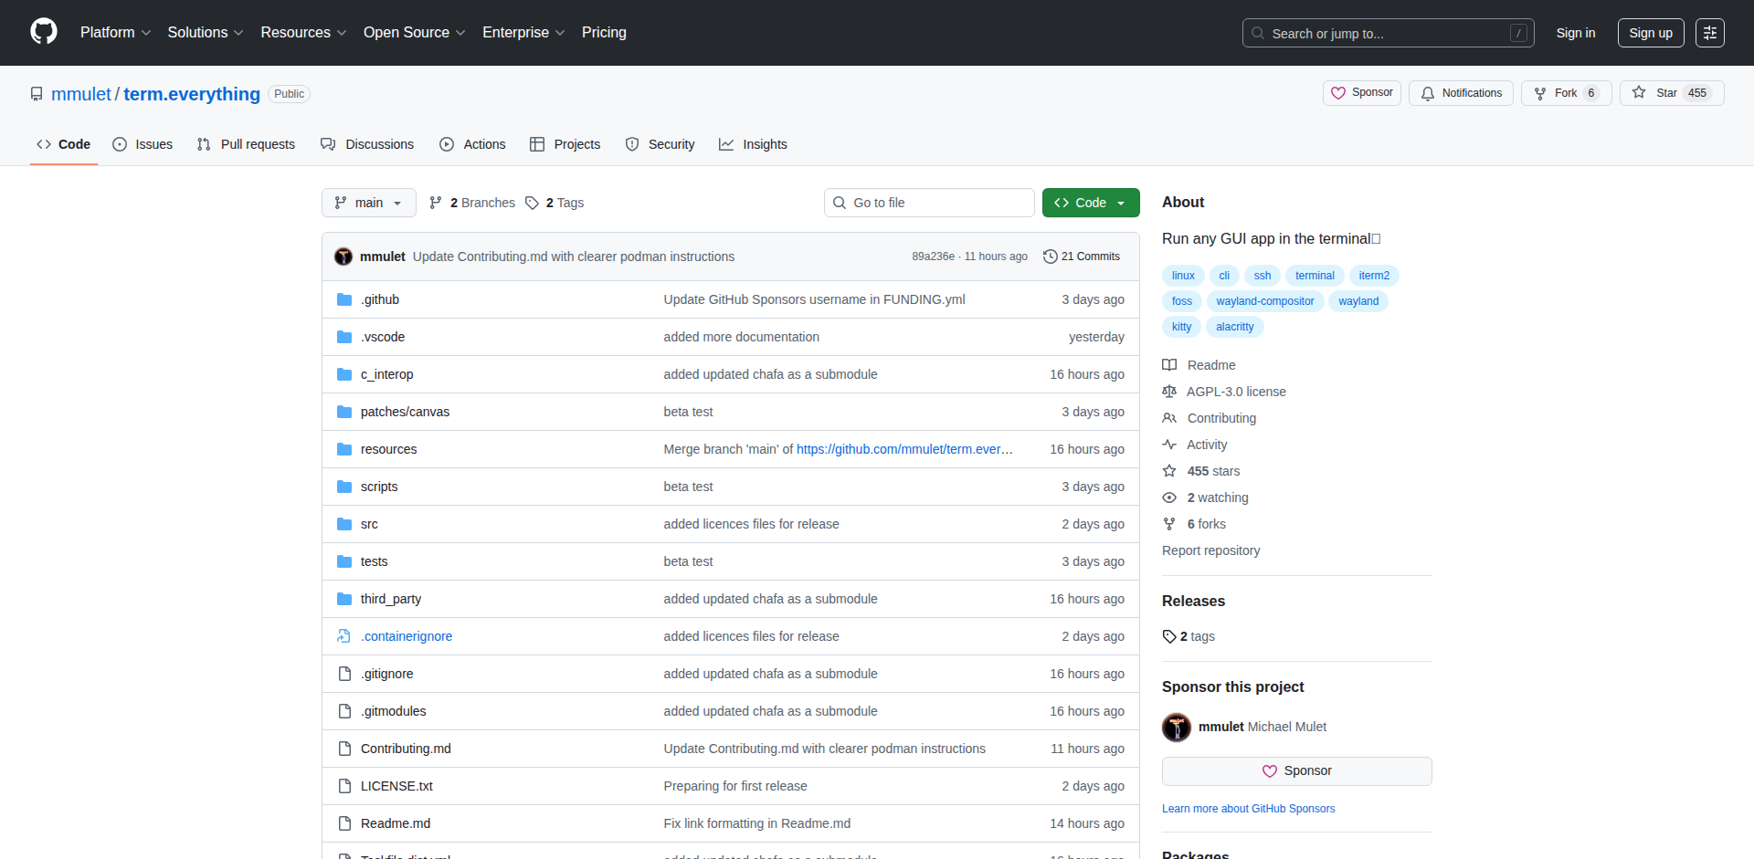The image size is (1754, 859).
Task: Click Report repository link
Action: (x=1210, y=550)
